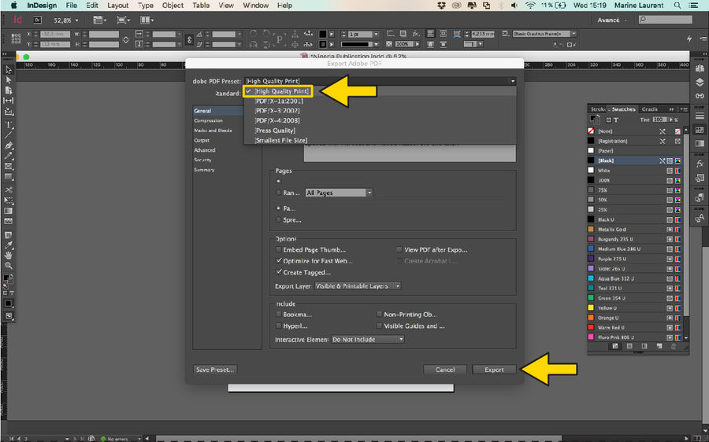
Task: Open Swatches panel flyout menu
Action: pos(684,109)
